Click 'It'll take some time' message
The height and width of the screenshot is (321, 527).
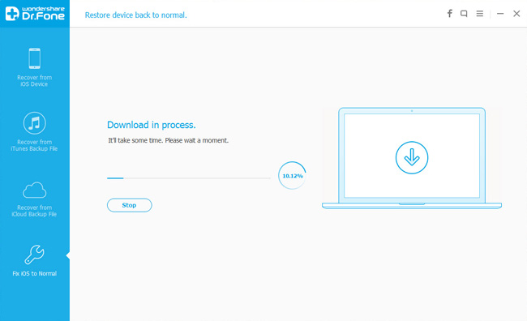coord(168,140)
